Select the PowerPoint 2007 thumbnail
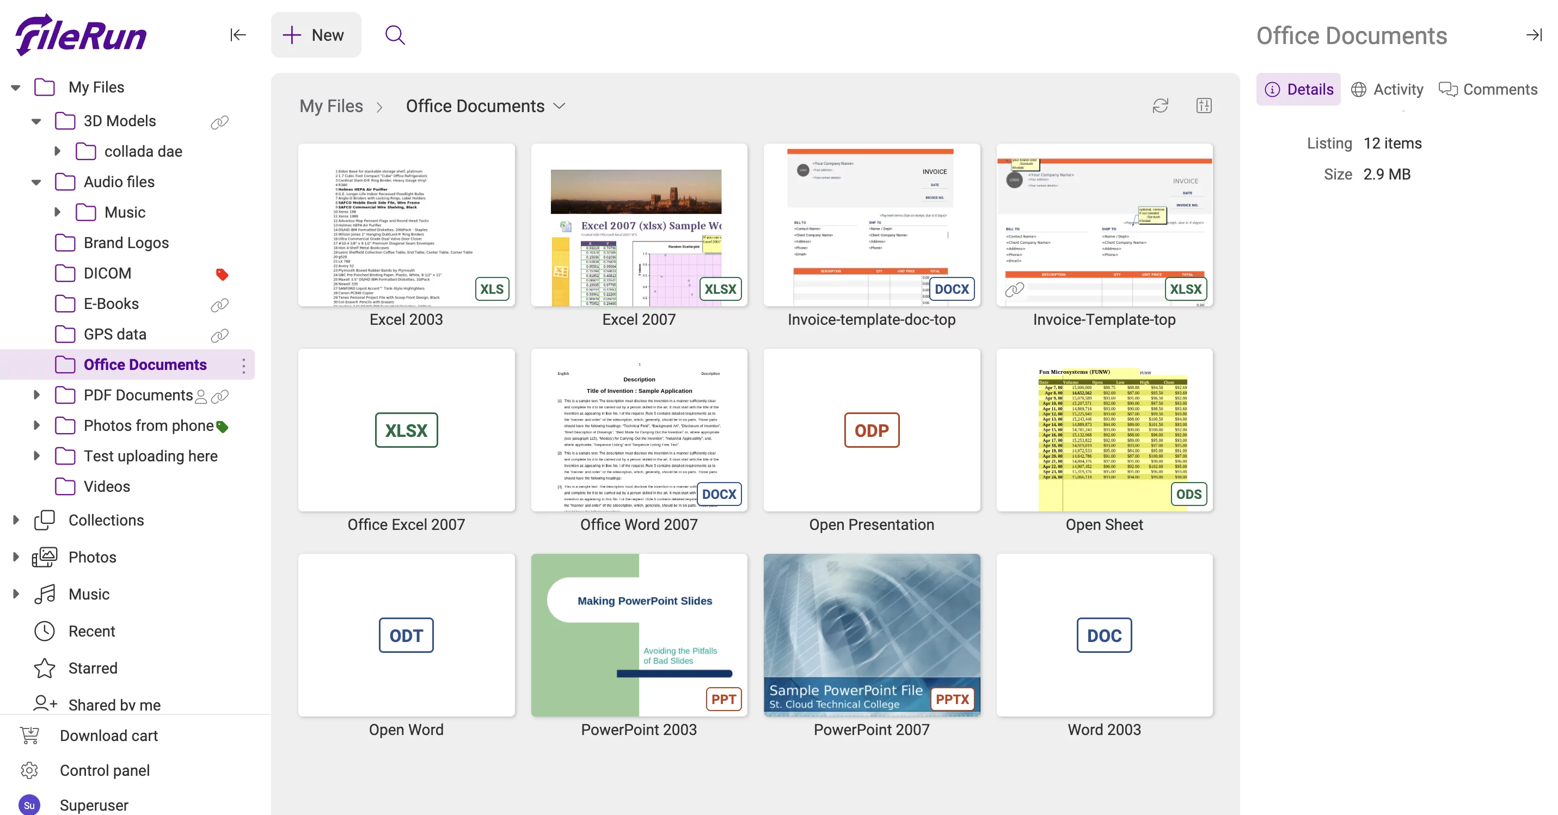The width and height of the screenshot is (1558, 815). pyautogui.click(x=871, y=635)
